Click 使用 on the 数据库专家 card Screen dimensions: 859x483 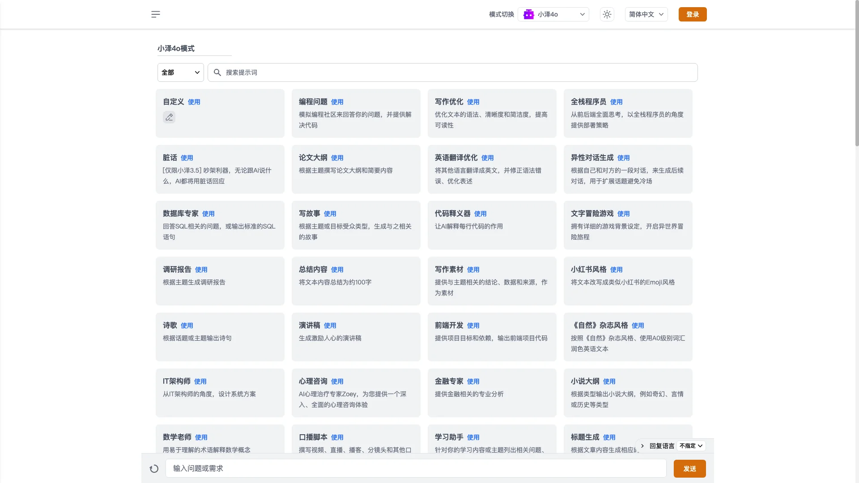pyautogui.click(x=208, y=214)
